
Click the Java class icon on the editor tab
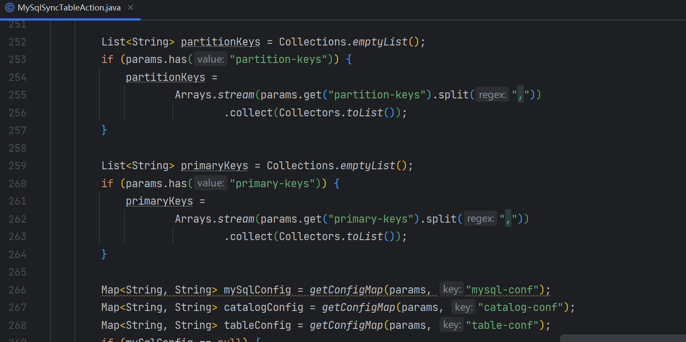tap(9, 8)
